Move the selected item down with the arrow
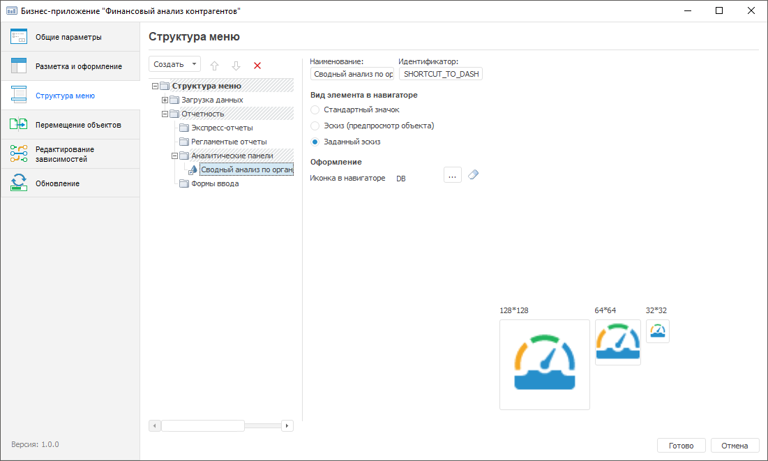Viewport: 768px width, 461px height. coord(236,66)
